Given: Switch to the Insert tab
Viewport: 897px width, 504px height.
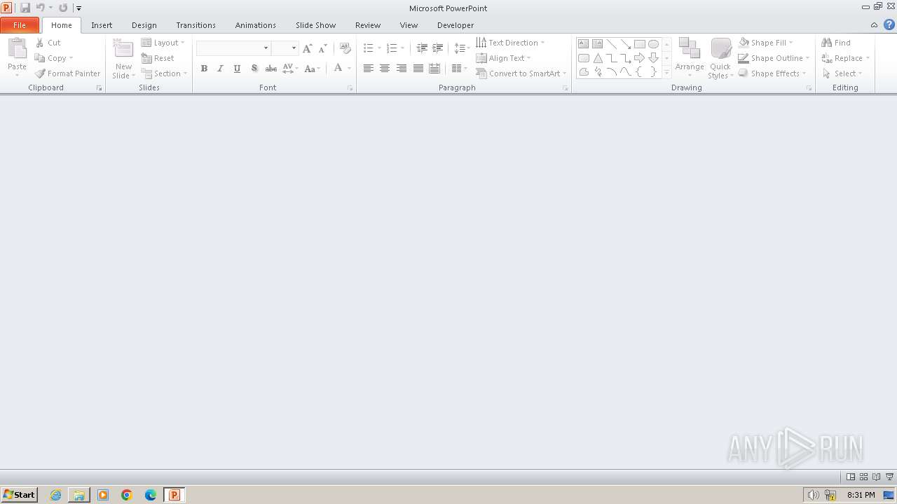Looking at the screenshot, I should point(102,25).
